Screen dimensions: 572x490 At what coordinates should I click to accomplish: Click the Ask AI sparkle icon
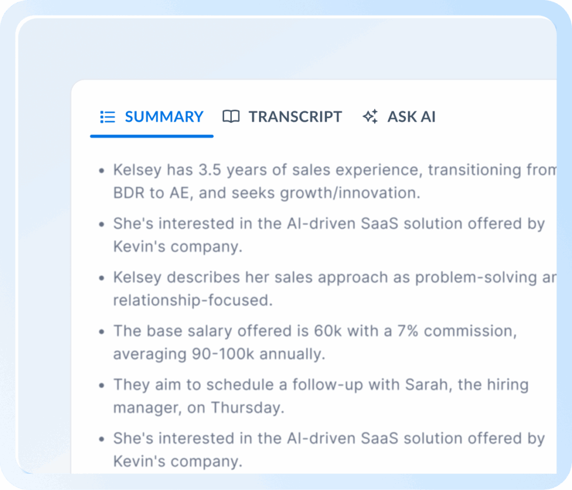click(x=370, y=117)
